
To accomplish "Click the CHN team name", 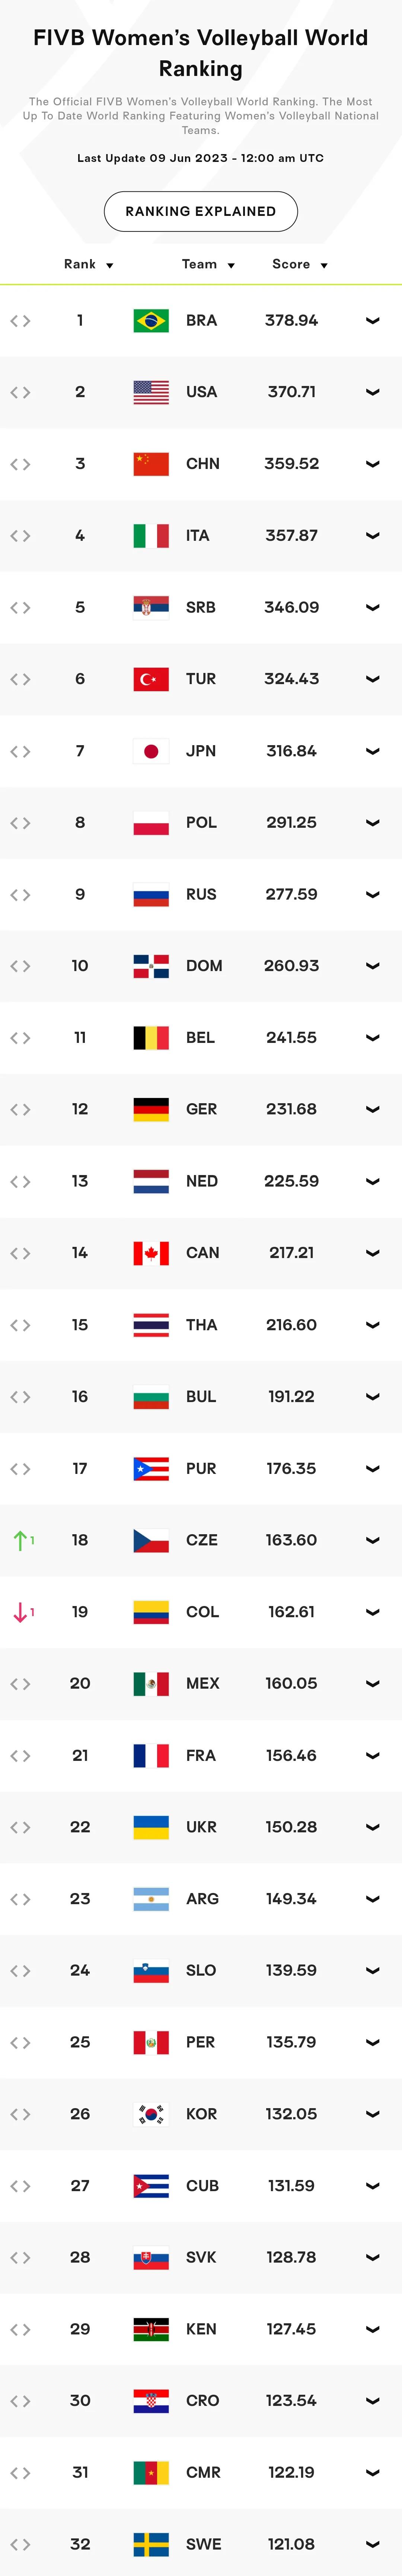I will click(203, 464).
